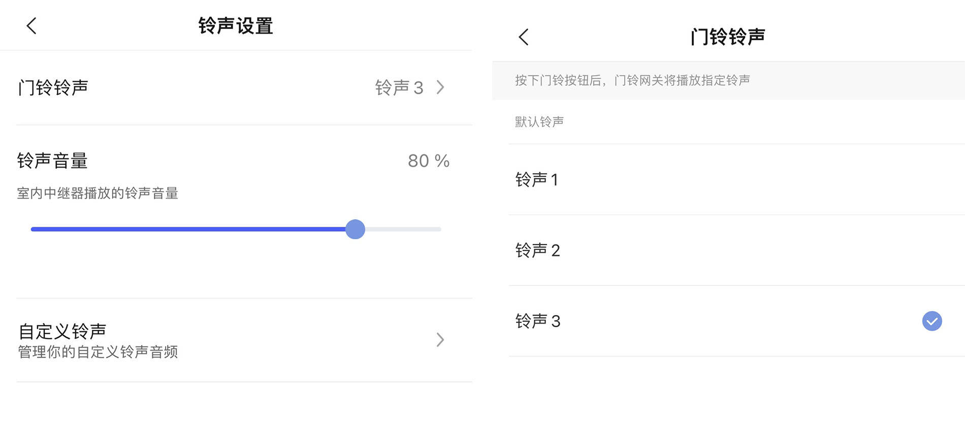Image resolution: width=965 pixels, height=436 pixels.
Task: Tap the 铃声 3 value on settings row
Action: point(399,87)
